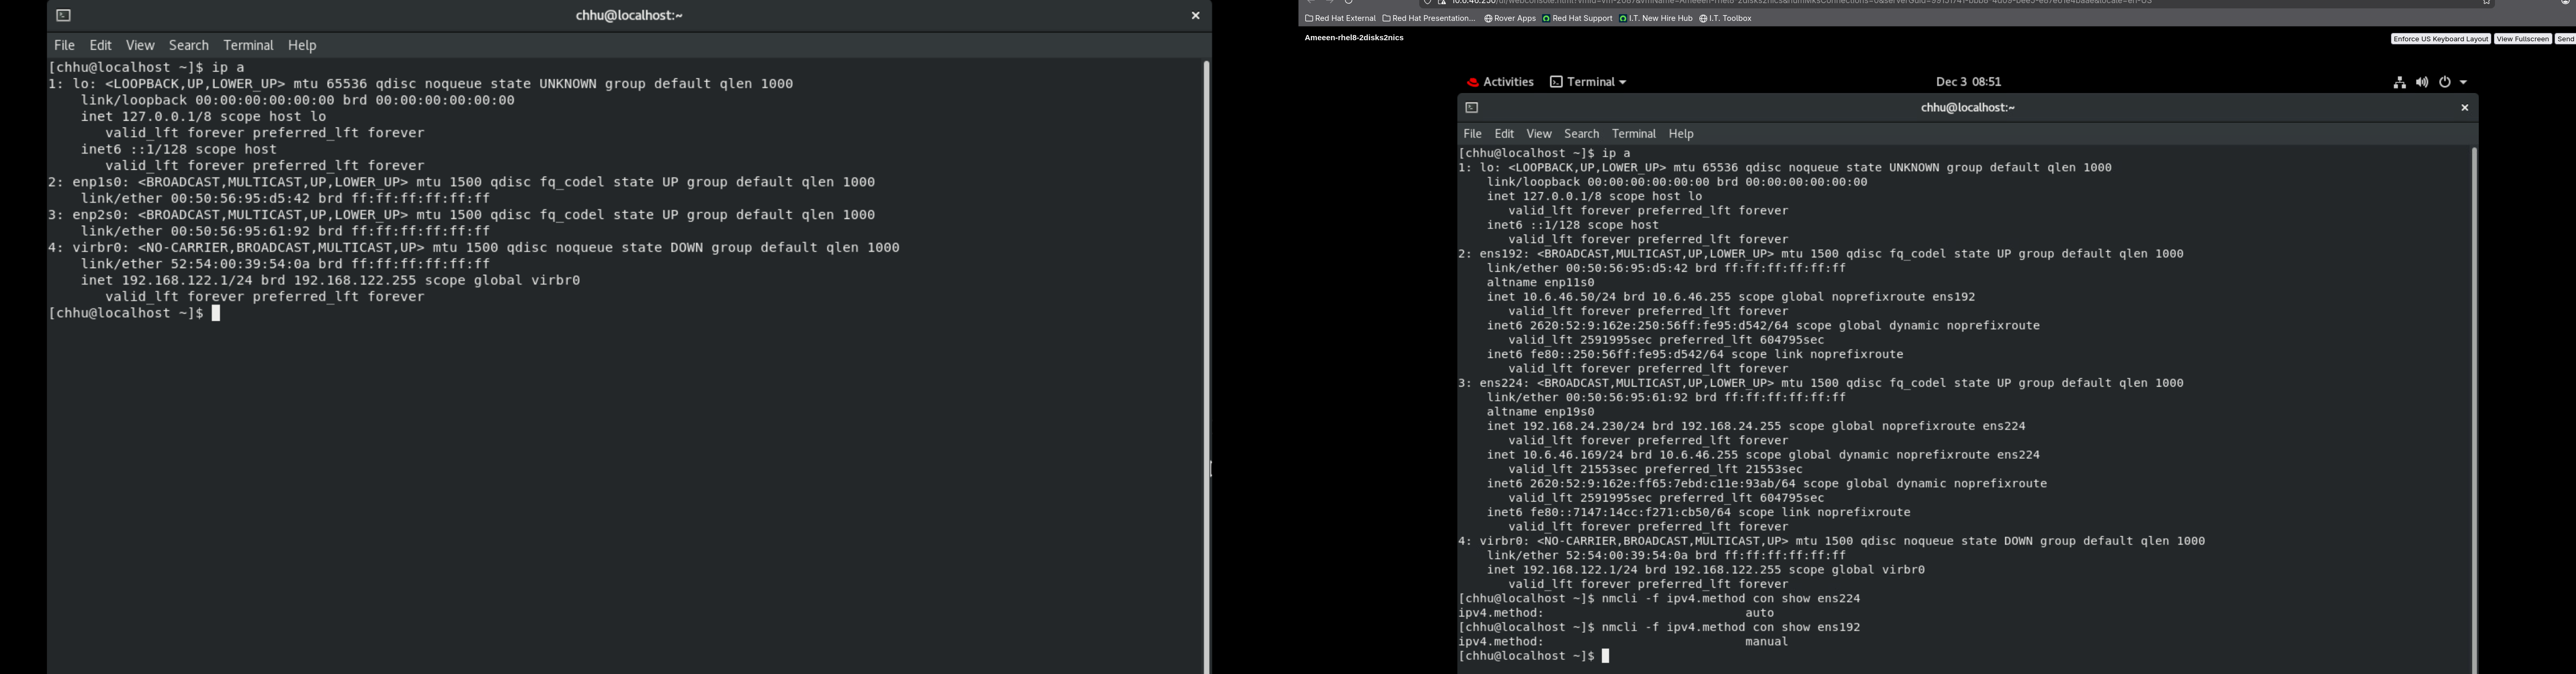Expand system menu arrow beside power icon

[x=2464, y=83]
